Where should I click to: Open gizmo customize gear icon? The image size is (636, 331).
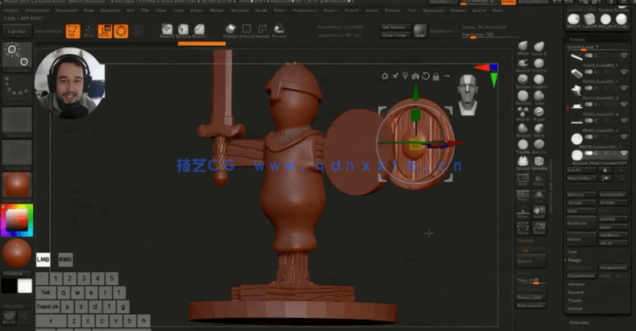(x=385, y=76)
